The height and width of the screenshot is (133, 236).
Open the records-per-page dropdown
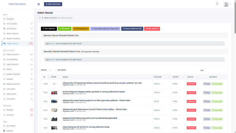pyautogui.click(x=52, y=70)
